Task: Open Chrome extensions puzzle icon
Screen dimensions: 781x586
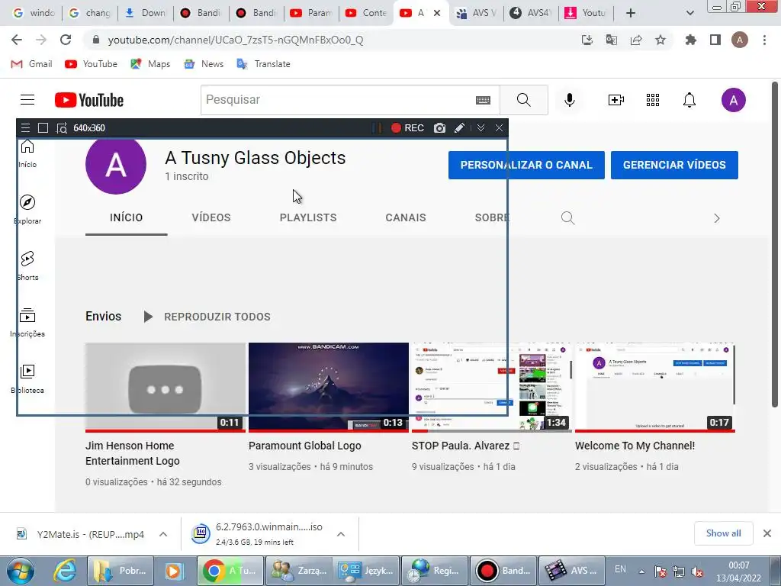Action: click(690, 40)
